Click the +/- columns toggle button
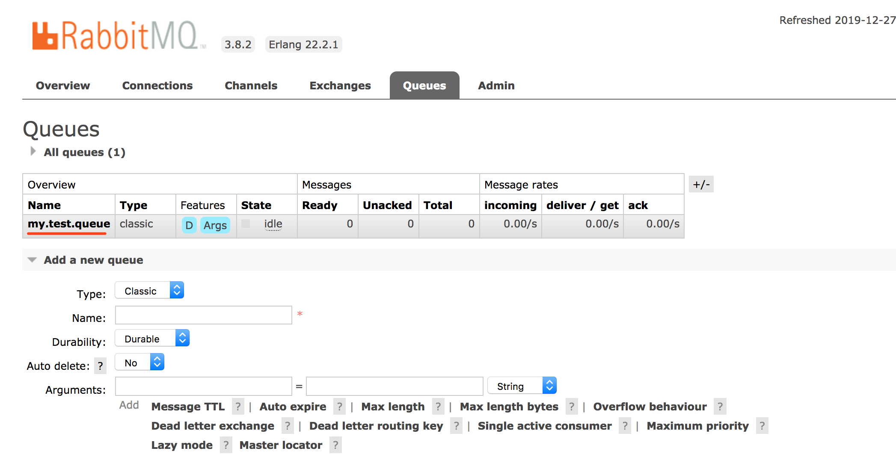The image size is (896, 454). point(701,184)
